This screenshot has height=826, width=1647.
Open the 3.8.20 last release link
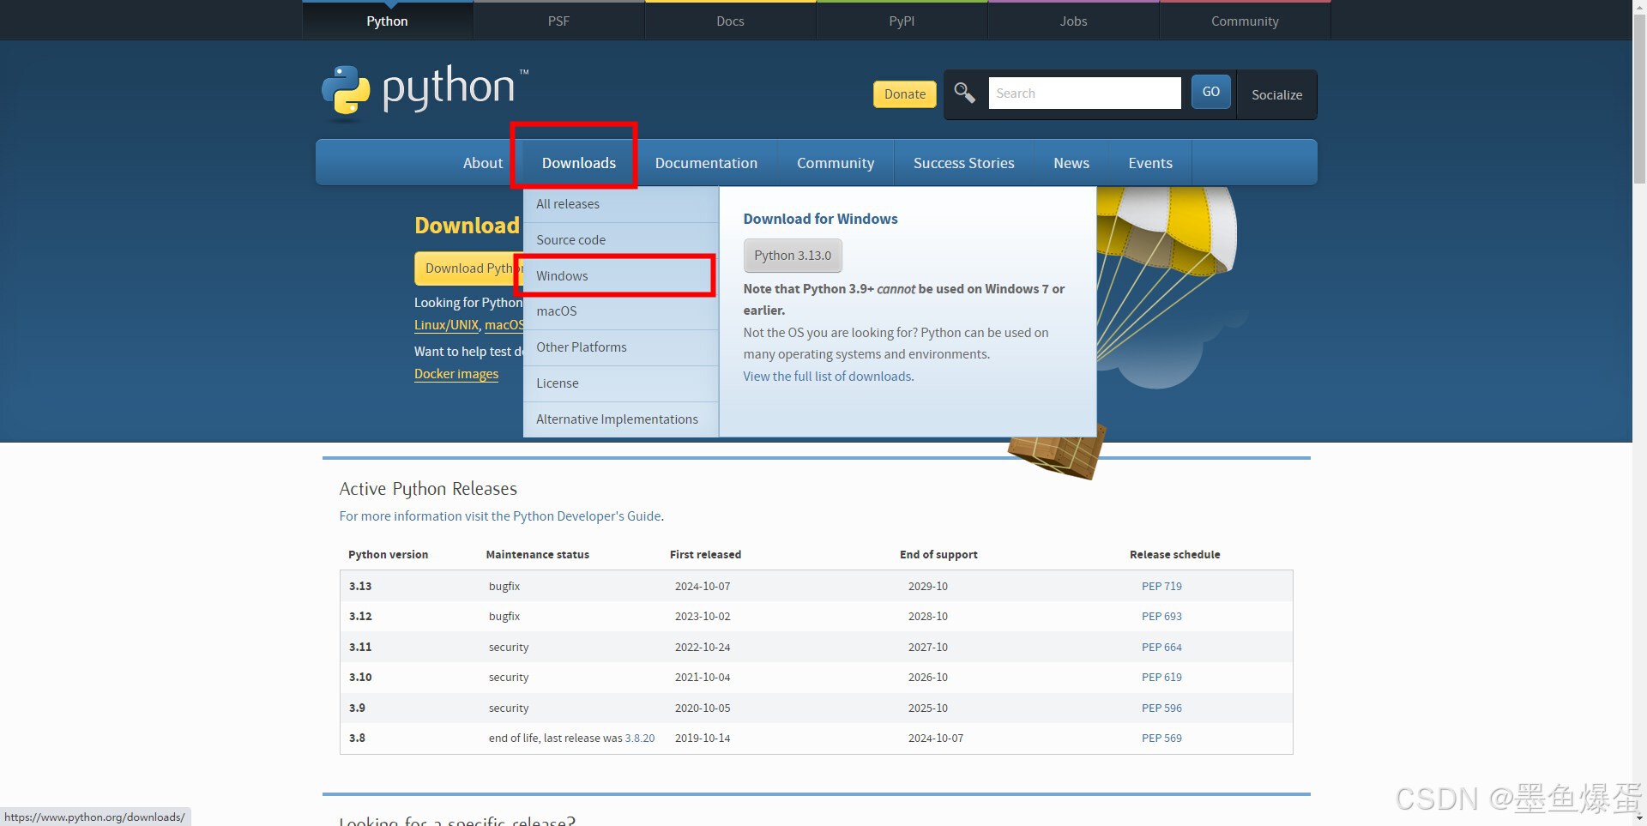coord(640,739)
